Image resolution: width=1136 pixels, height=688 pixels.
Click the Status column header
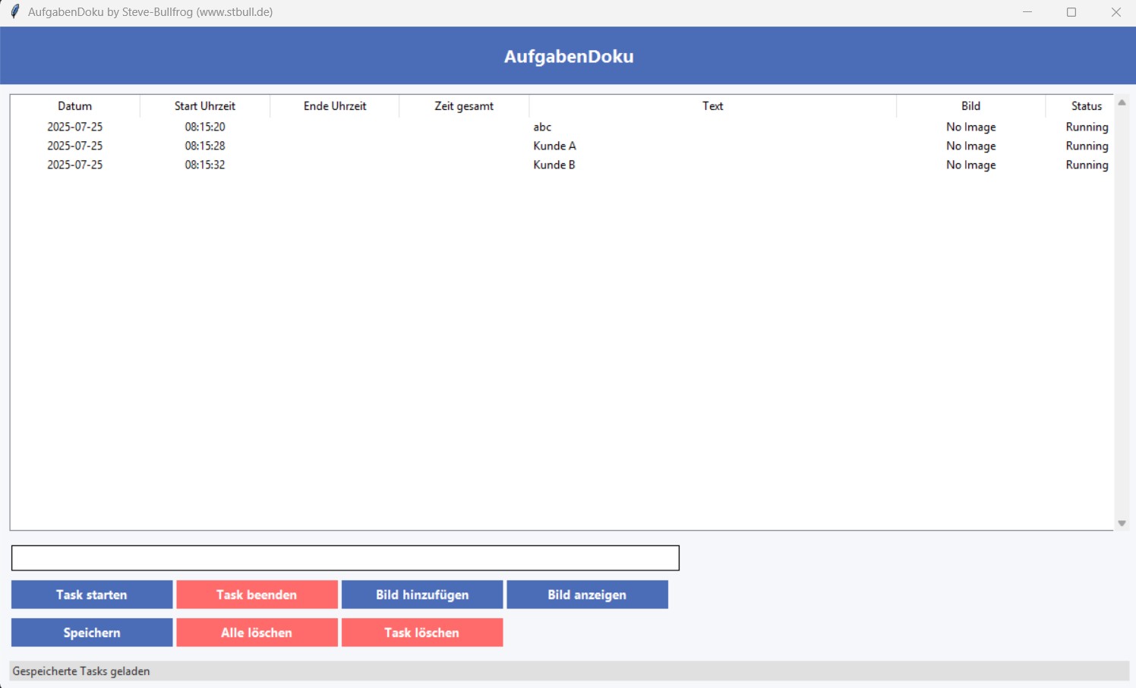[x=1086, y=106]
